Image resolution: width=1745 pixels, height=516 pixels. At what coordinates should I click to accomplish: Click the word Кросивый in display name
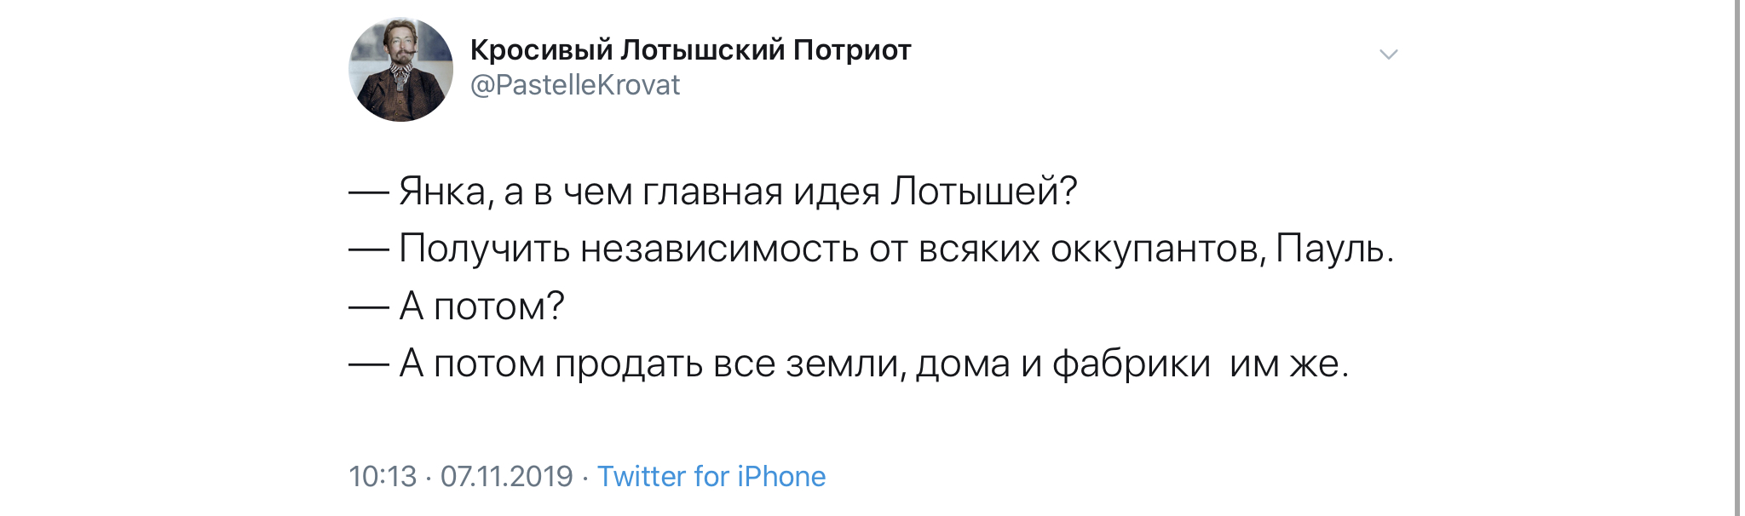pyautogui.click(x=542, y=50)
